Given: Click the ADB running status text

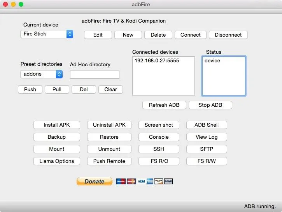Looking at the screenshot, I should [260, 206].
